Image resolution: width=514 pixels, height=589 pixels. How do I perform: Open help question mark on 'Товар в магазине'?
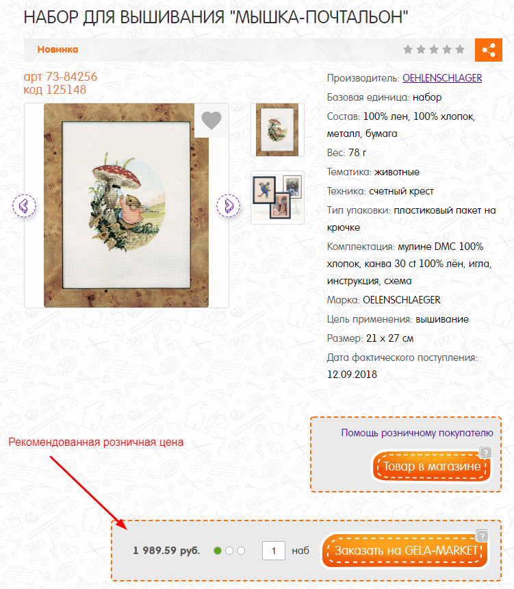tap(485, 452)
